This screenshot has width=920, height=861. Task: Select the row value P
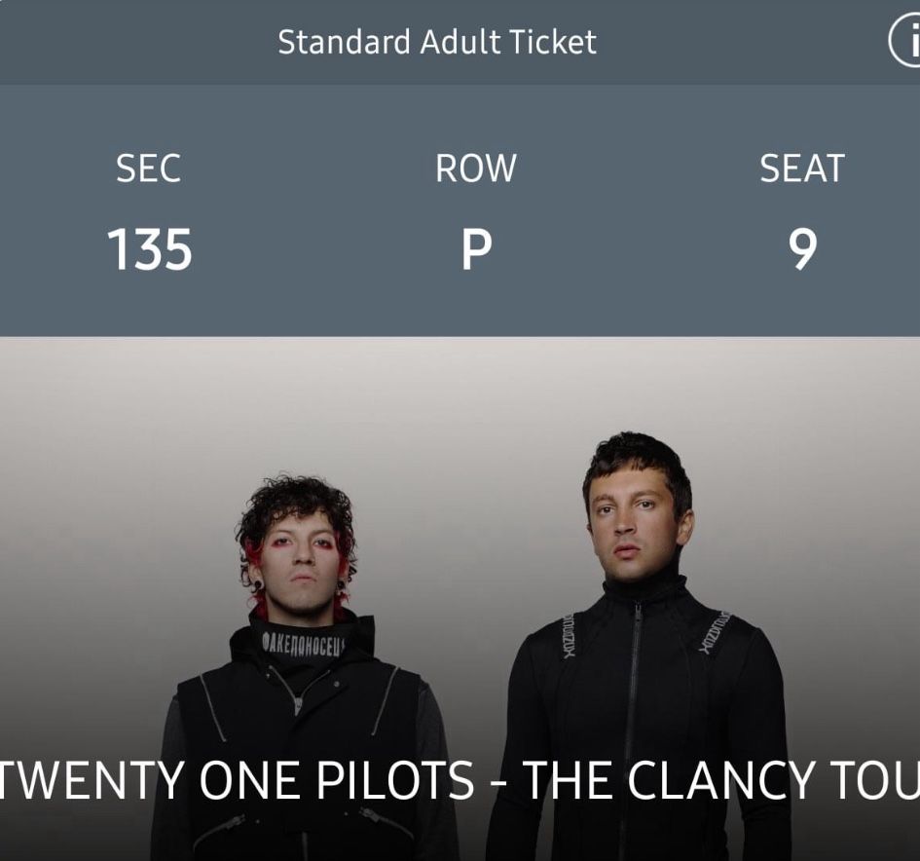click(x=475, y=249)
